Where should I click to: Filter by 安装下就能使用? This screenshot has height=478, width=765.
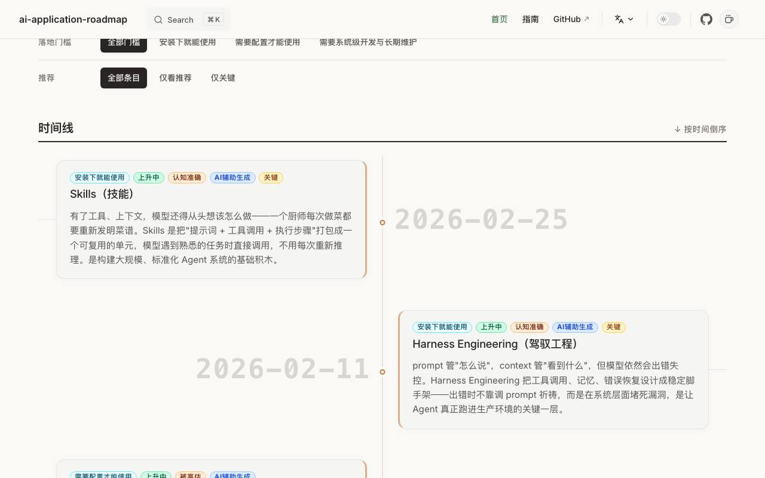(x=188, y=42)
